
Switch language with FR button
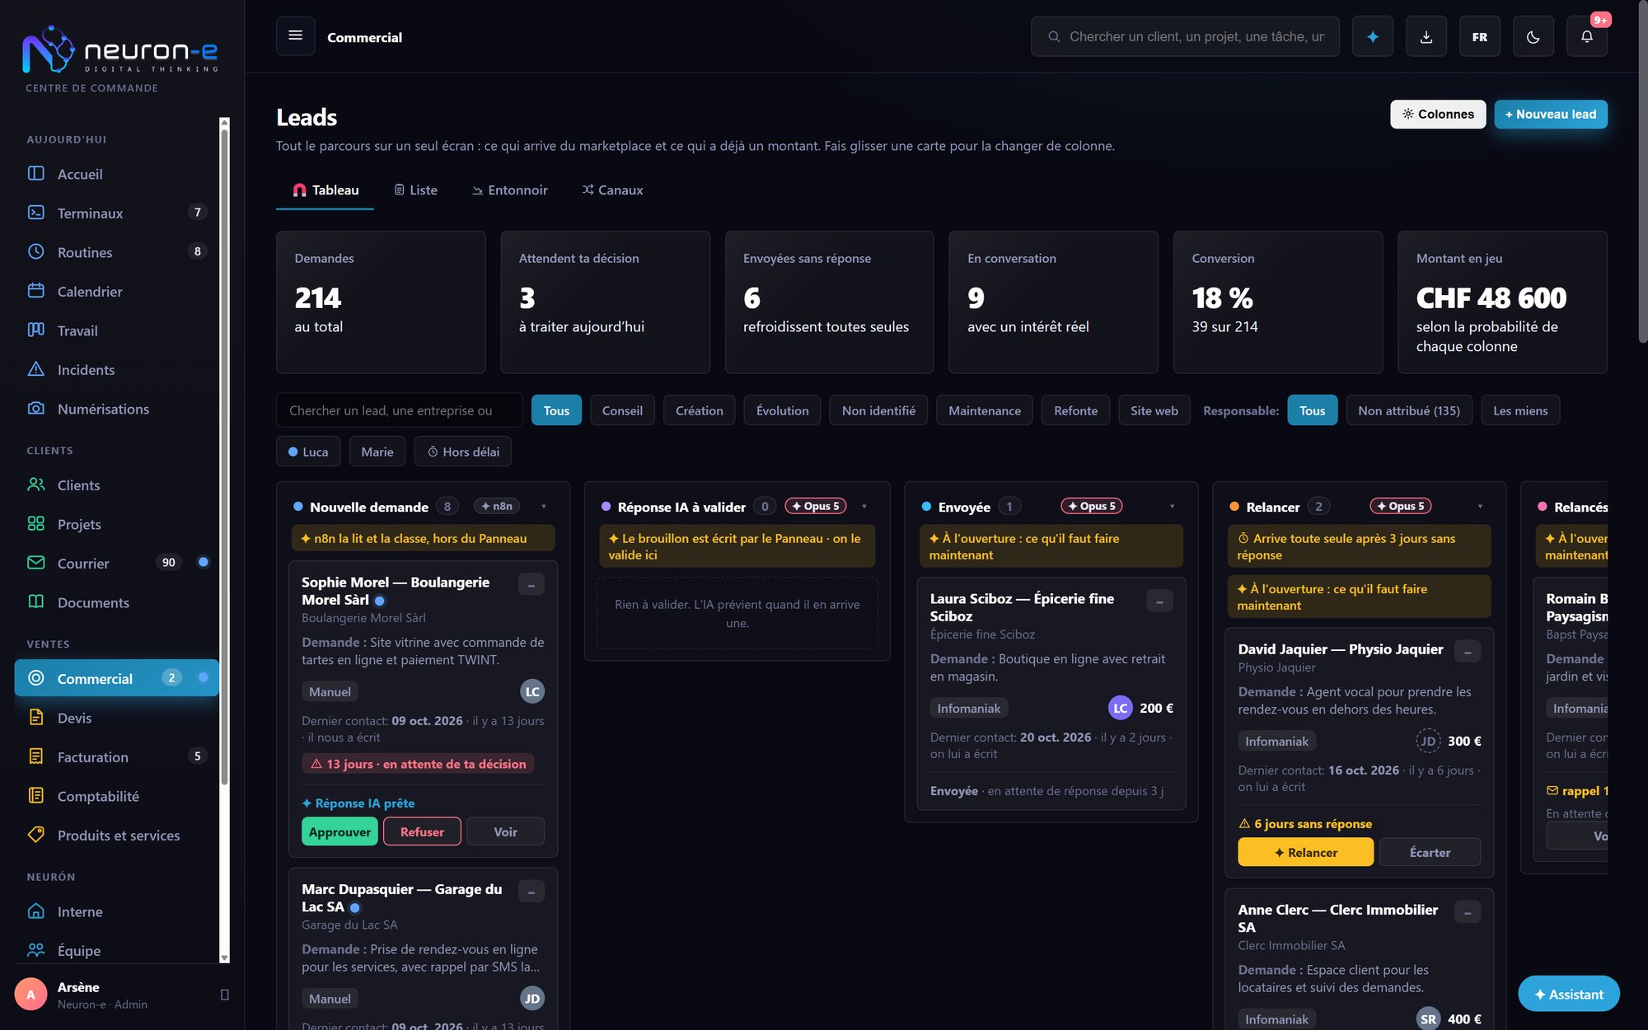tap(1479, 36)
